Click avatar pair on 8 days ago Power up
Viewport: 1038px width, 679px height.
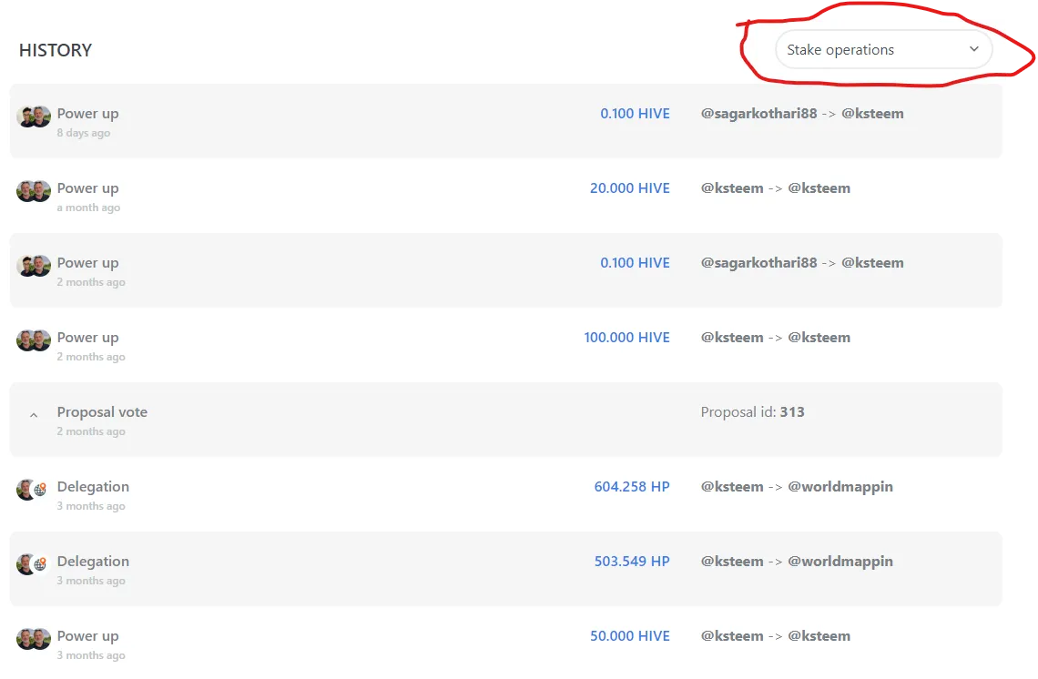click(x=34, y=117)
